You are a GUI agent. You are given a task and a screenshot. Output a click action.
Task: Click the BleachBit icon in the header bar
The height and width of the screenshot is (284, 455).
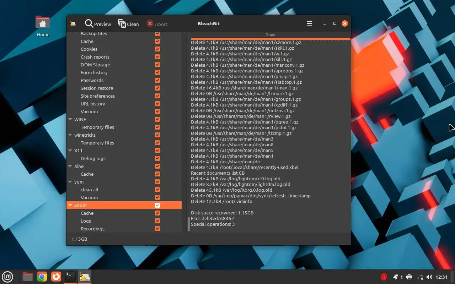pyautogui.click(x=73, y=24)
